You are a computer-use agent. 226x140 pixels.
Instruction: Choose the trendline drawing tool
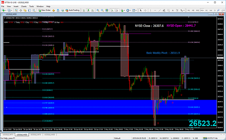point(159,10)
